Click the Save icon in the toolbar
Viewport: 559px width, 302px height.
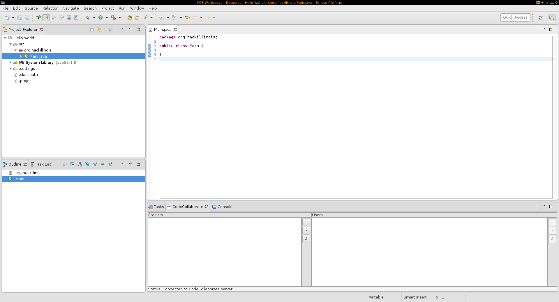pyautogui.click(x=20, y=17)
